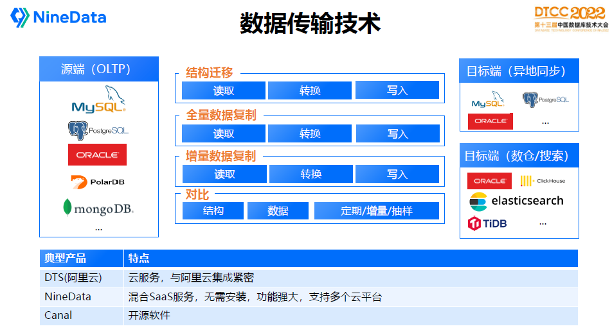Click the large Oracle logo in source panel
612x333 pixels.
97,155
